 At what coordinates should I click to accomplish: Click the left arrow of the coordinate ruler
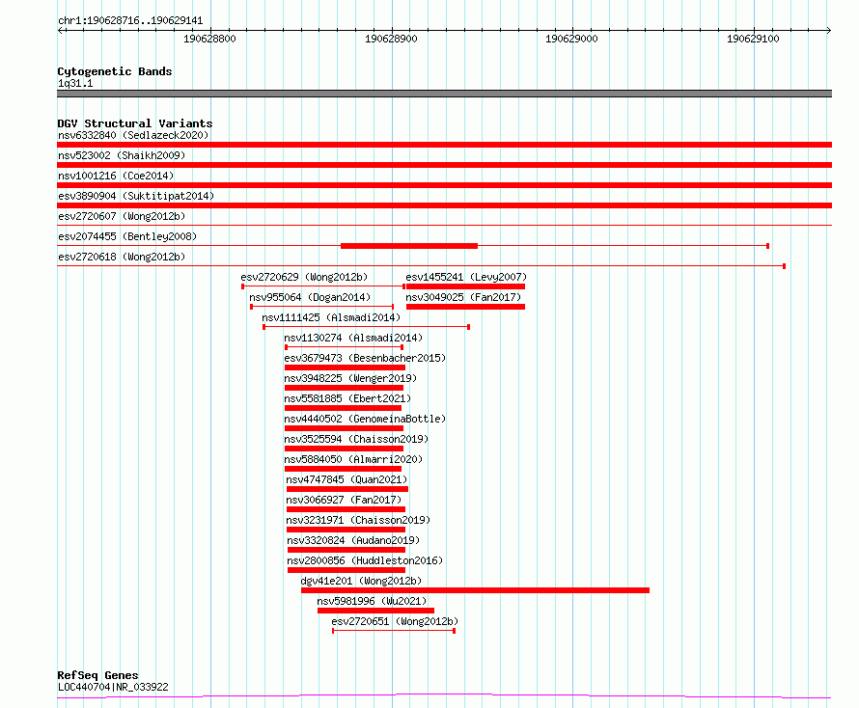pos(61,31)
